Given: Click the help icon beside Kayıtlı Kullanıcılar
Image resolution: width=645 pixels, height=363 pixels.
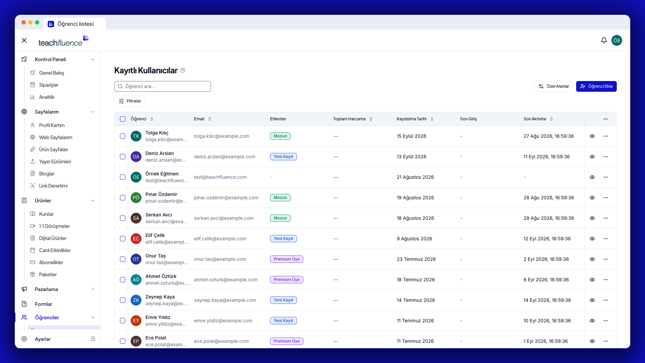Looking at the screenshot, I should point(183,70).
